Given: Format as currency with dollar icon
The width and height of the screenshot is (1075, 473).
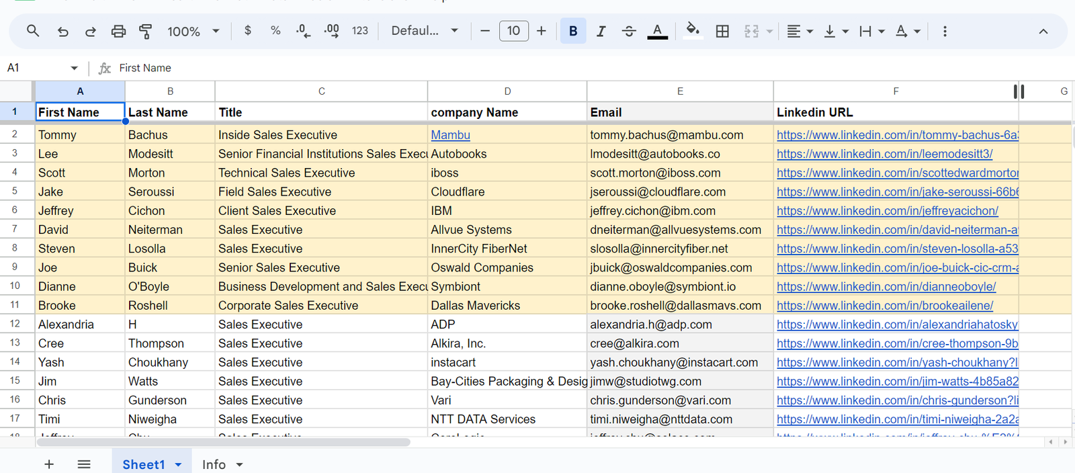Looking at the screenshot, I should click(248, 31).
